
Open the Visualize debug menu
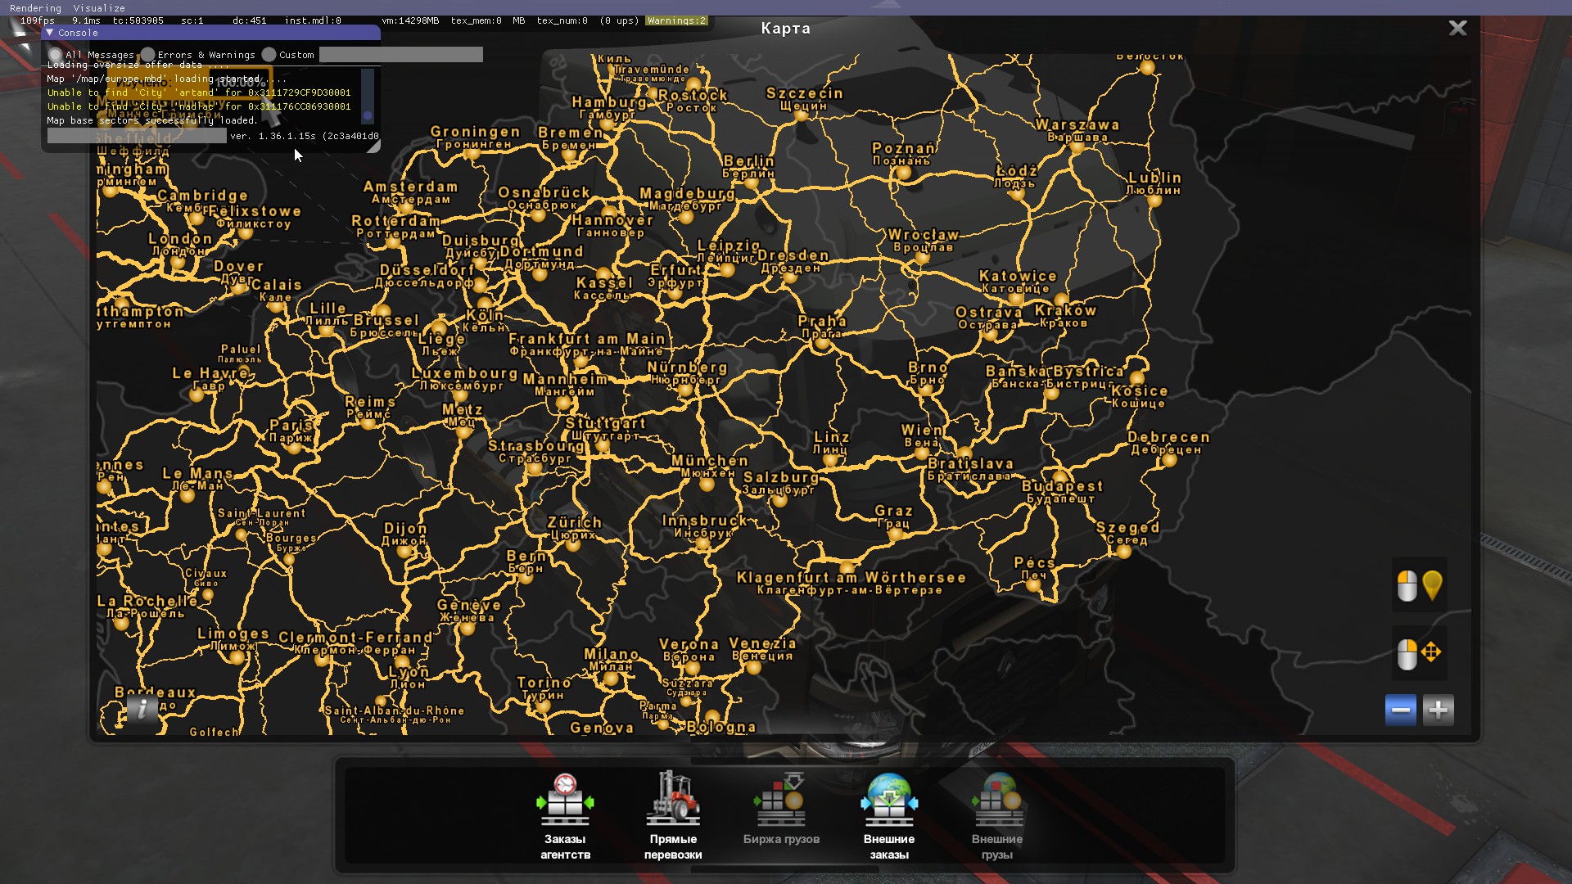click(98, 7)
